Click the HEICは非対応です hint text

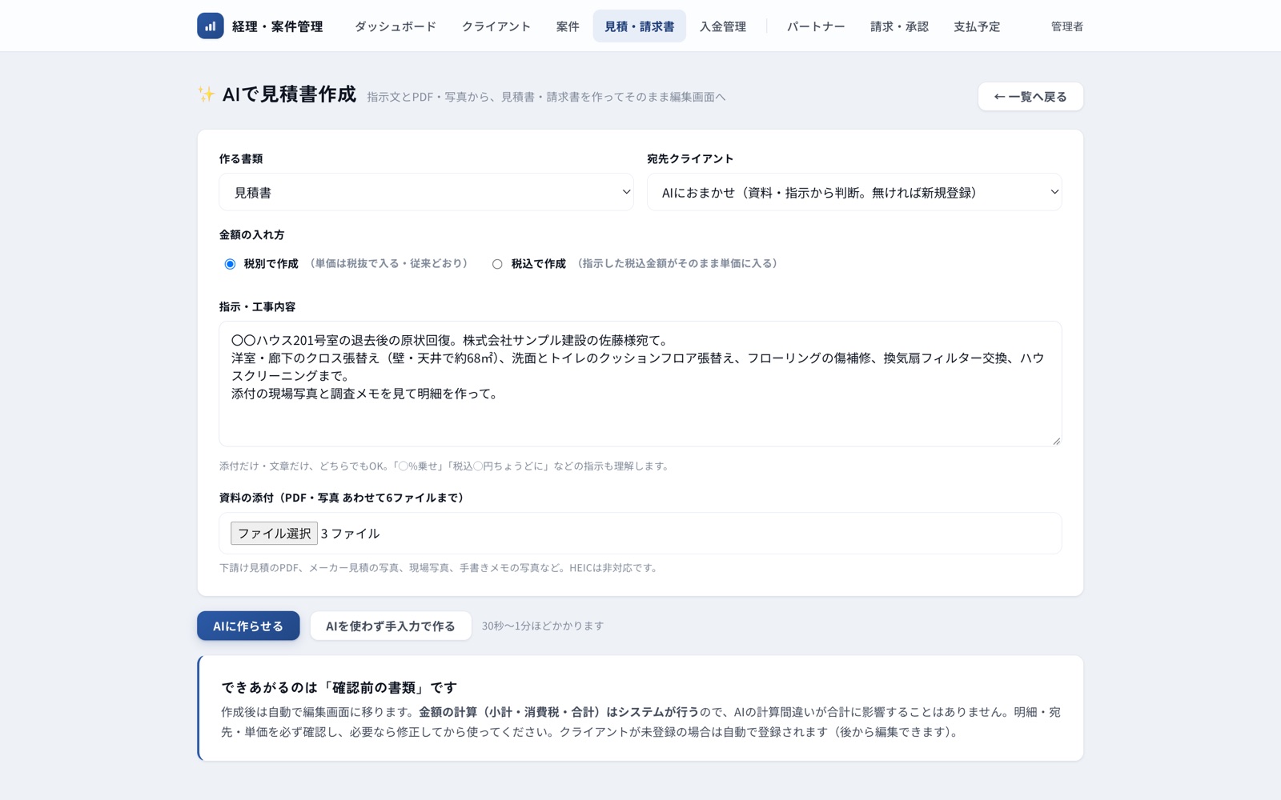pos(613,568)
